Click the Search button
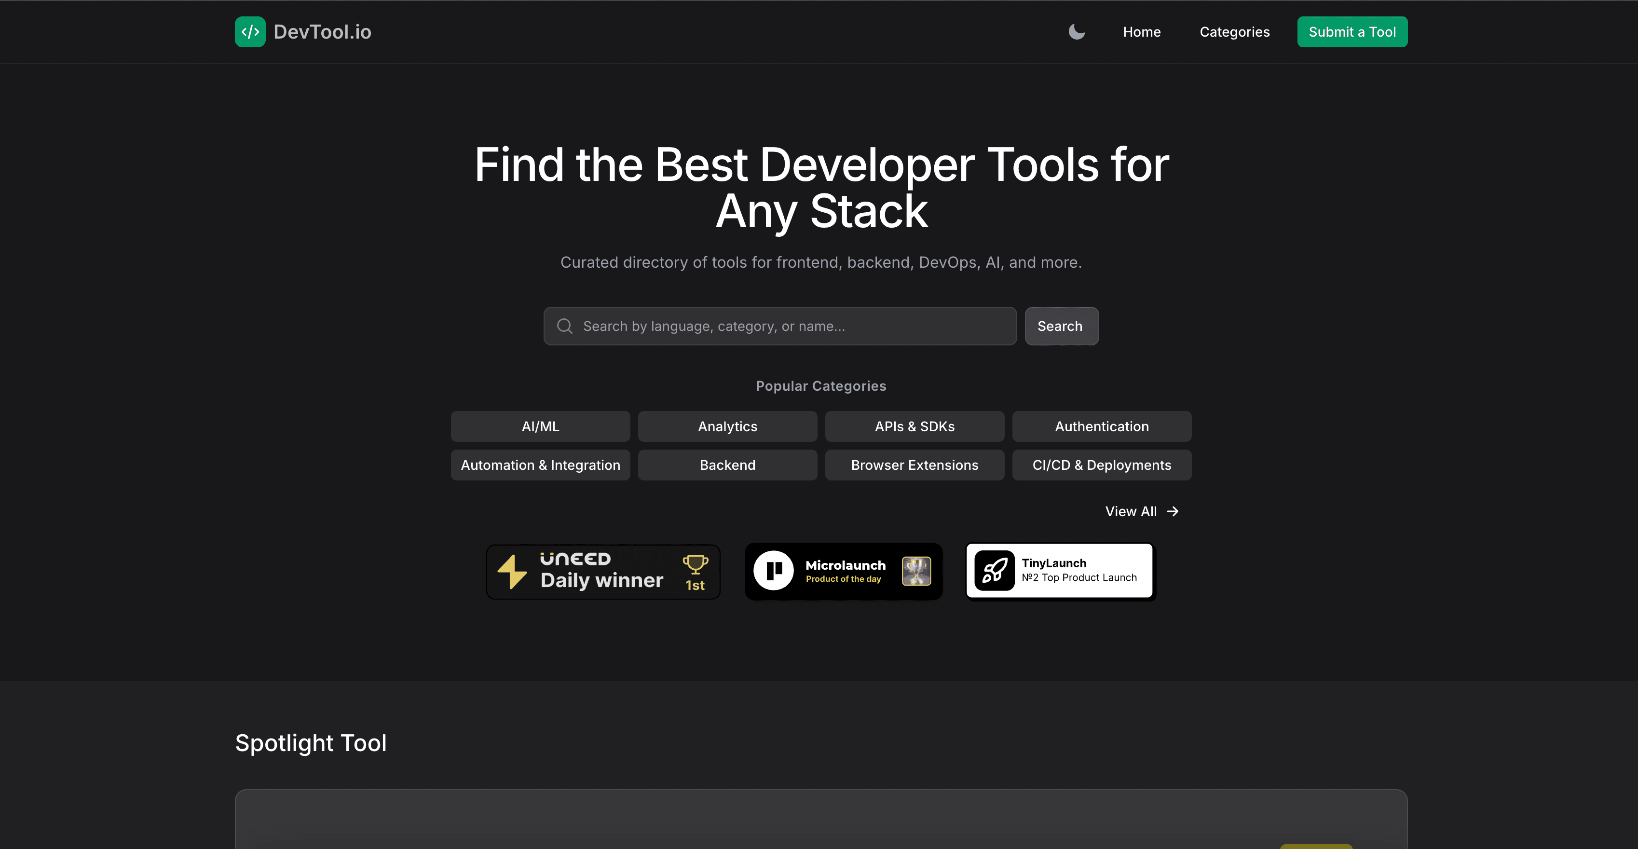This screenshot has height=849, width=1638. tap(1061, 326)
